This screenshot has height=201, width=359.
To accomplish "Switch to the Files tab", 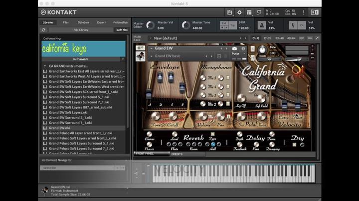I will click(x=66, y=22).
